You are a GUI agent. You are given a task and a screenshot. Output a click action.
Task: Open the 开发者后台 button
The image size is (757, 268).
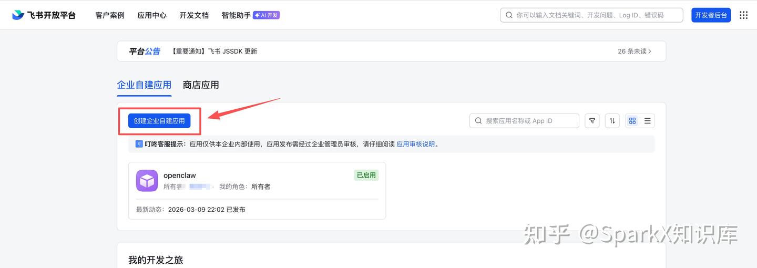[x=711, y=15]
